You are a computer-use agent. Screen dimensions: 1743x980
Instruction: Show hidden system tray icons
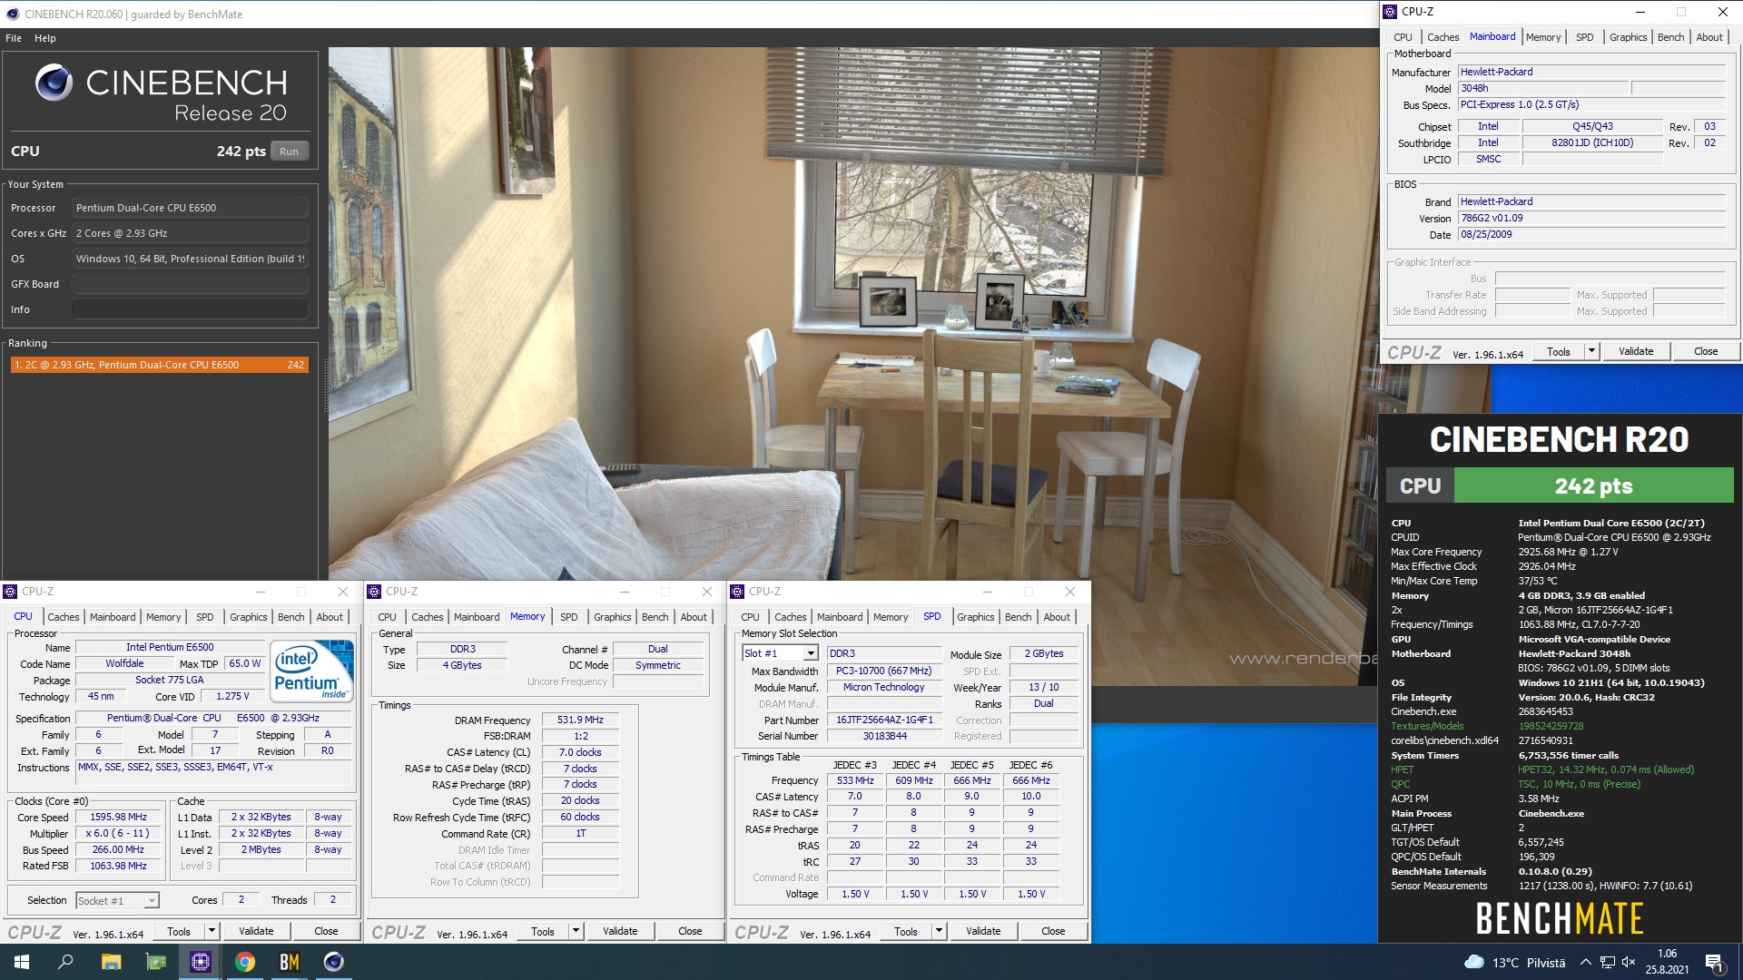[x=1585, y=962]
